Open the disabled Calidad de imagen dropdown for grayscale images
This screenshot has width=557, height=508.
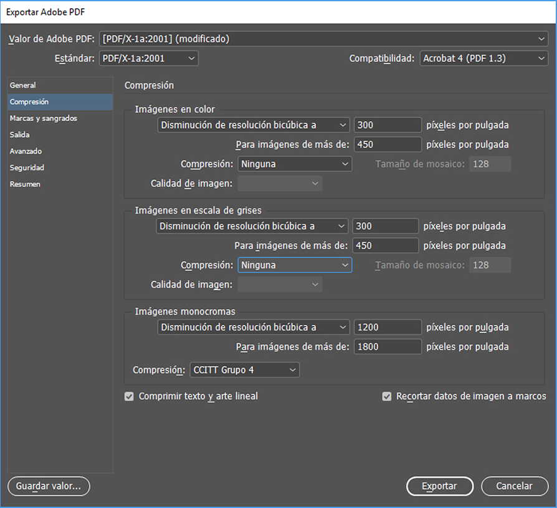(280, 285)
